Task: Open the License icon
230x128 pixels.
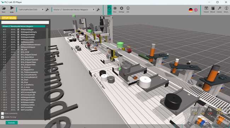Action: (219, 9)
